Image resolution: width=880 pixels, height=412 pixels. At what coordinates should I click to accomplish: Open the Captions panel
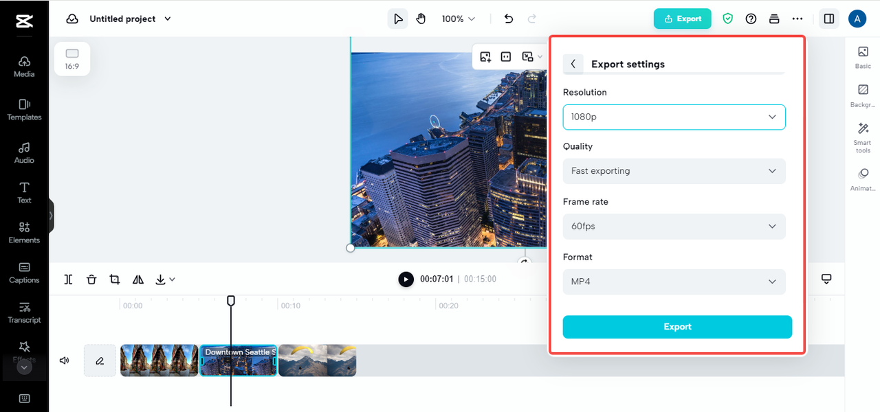24,273
